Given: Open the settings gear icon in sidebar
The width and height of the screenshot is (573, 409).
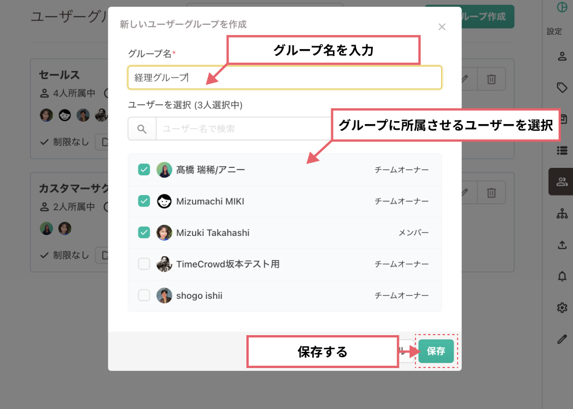Looking at the screenshot, I should point(562,307).
